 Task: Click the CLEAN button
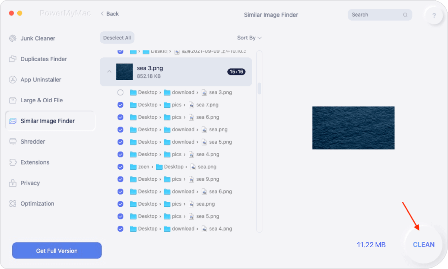pyautogui.click(x=423, y=245)
